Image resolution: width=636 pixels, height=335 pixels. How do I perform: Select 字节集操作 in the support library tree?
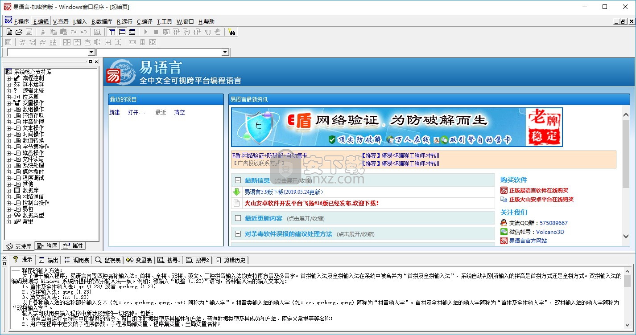36,147
